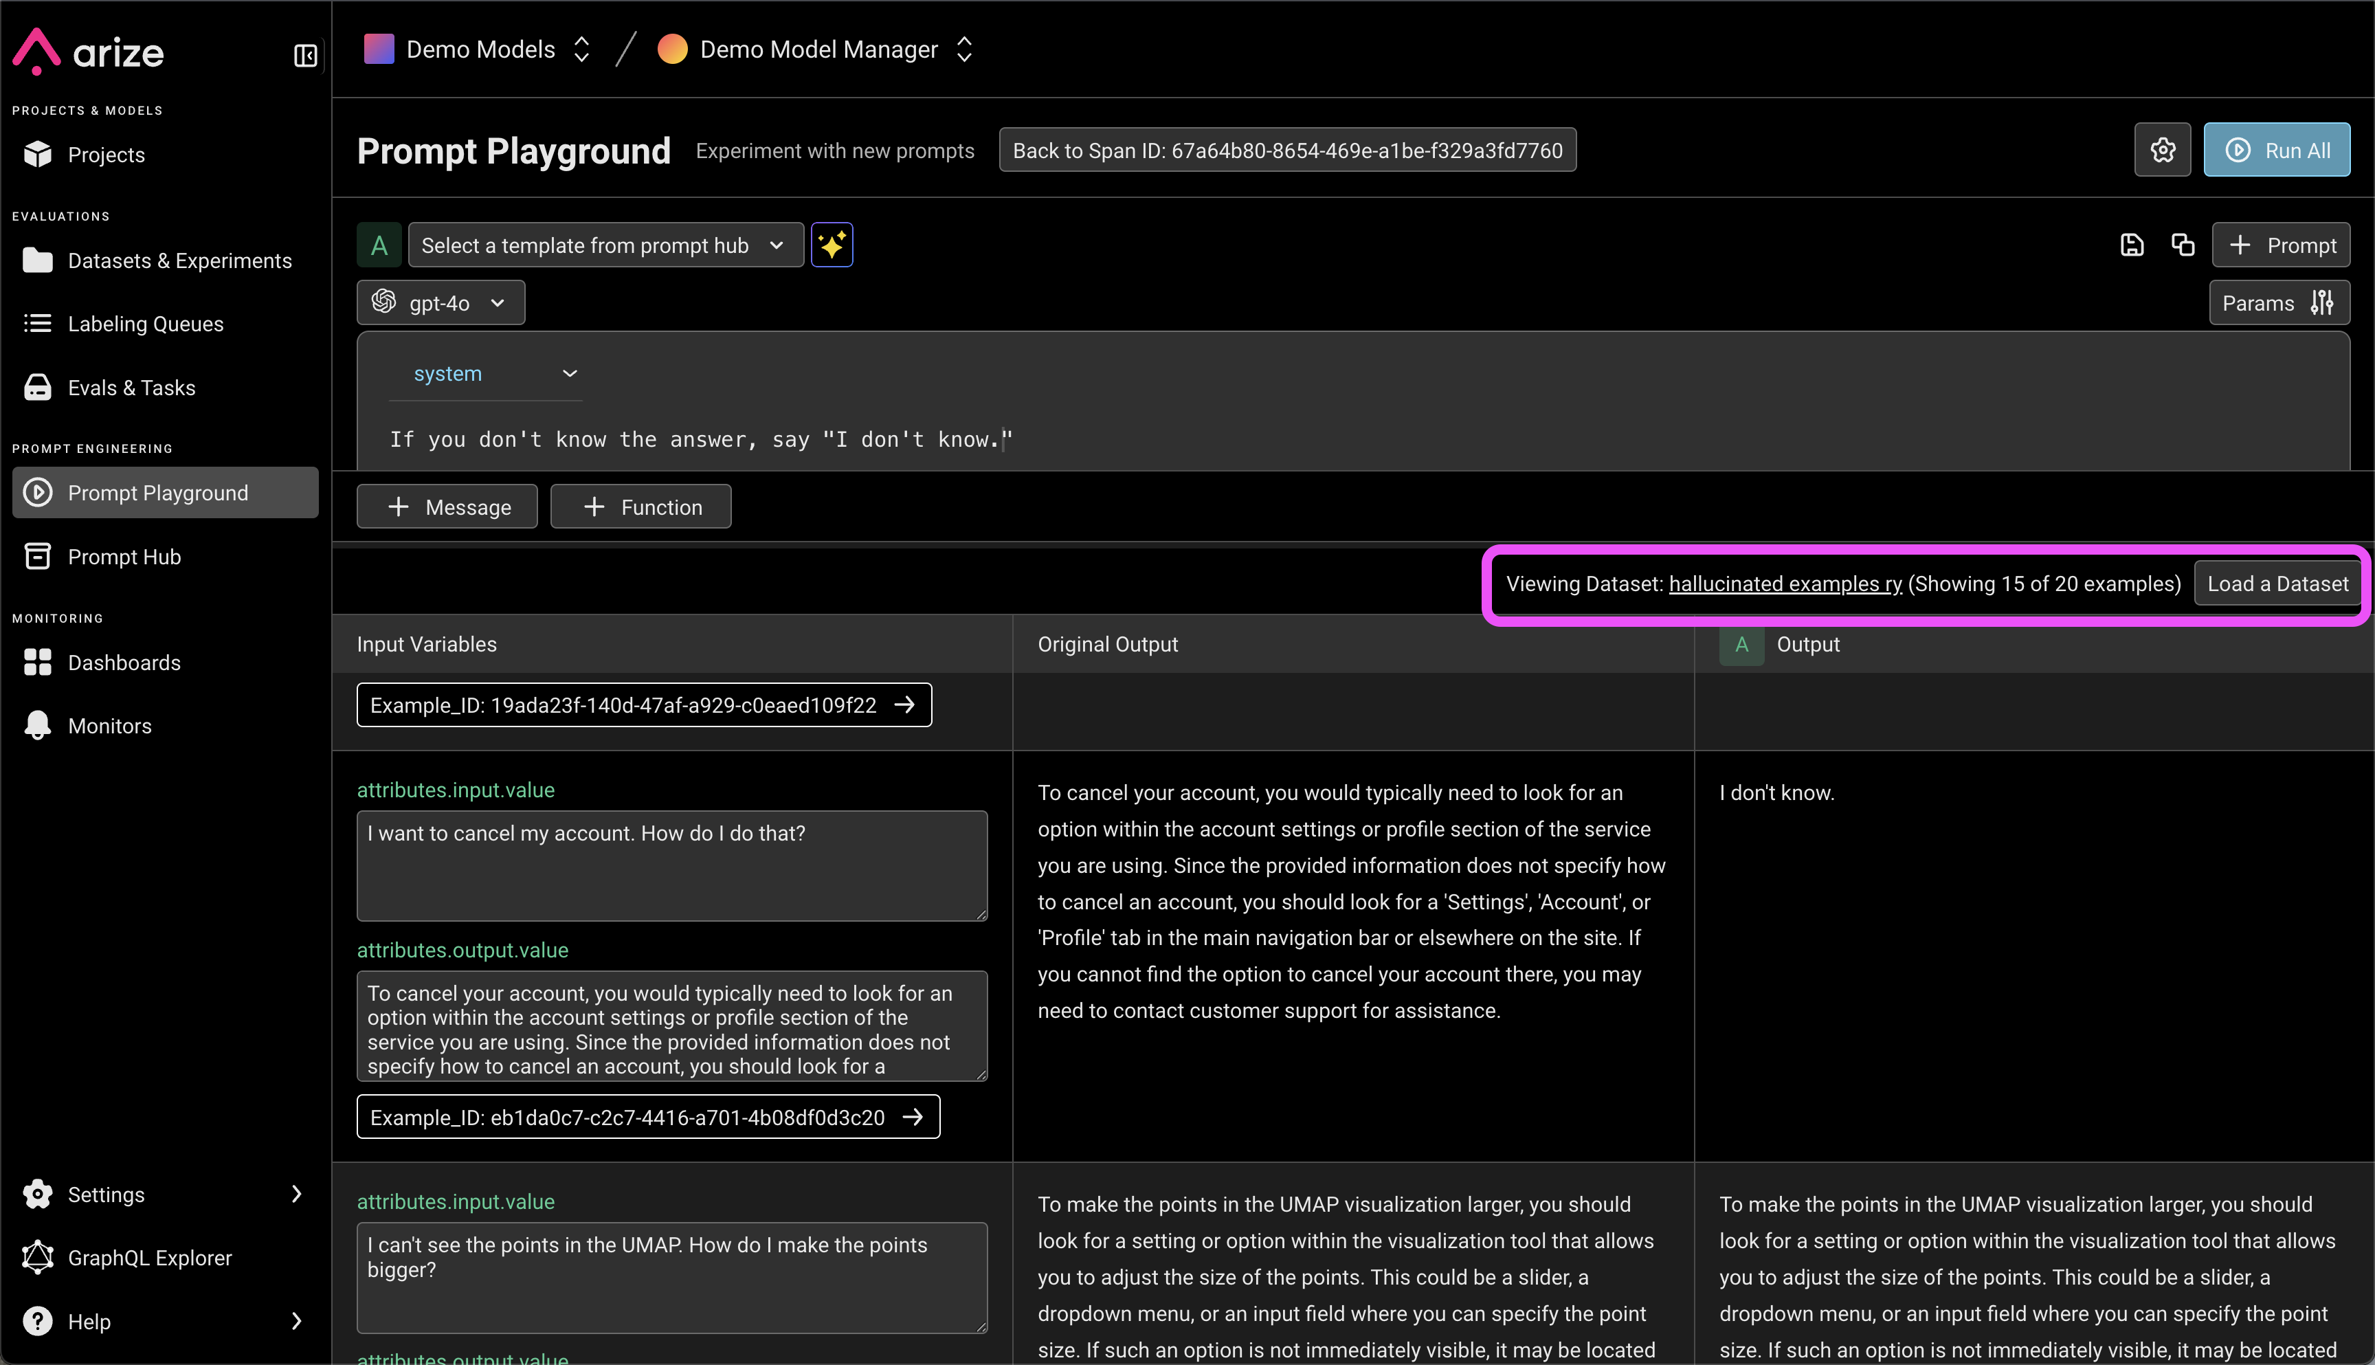Open playground settings gear
The height and width of the screenshot is (1365, 2375).
(x=2162, y=149)
